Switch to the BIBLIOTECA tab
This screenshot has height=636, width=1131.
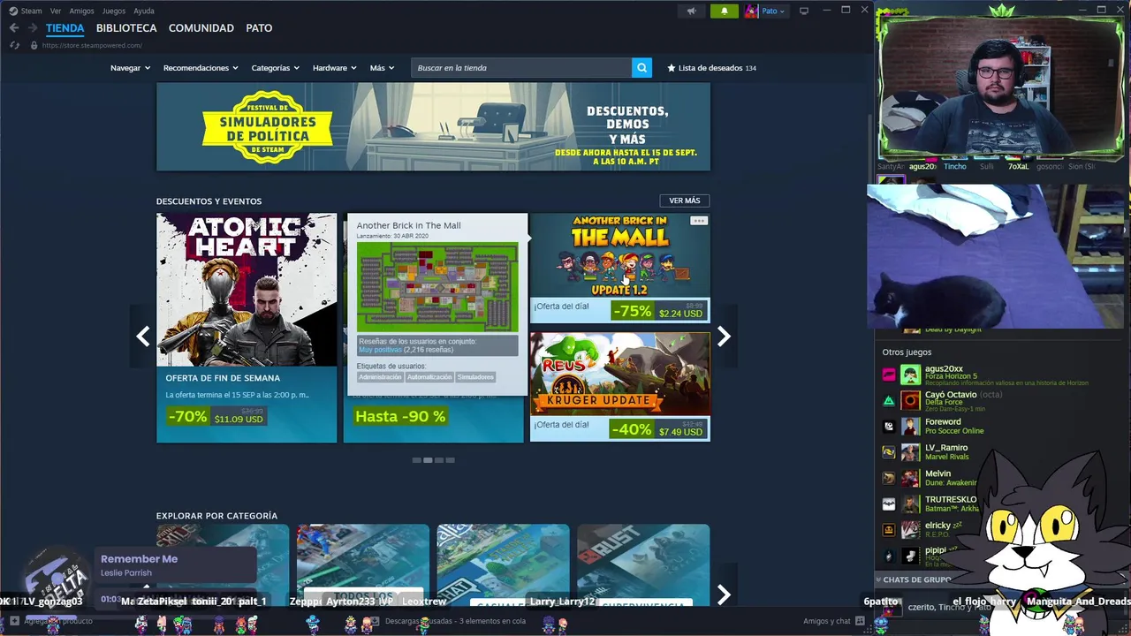pos(126,28)
